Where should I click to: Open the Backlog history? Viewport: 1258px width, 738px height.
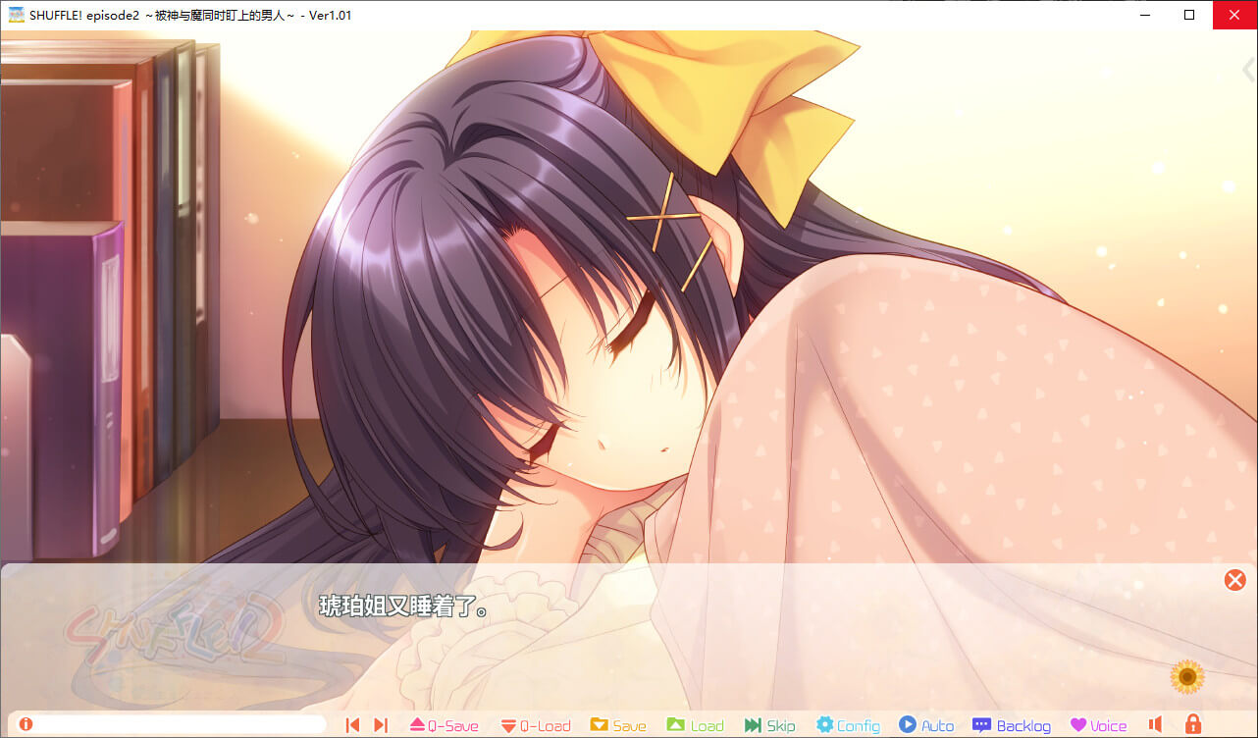1011,725
